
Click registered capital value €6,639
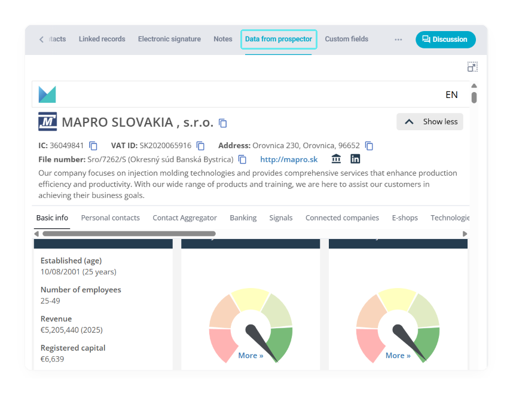click(53, 359)
